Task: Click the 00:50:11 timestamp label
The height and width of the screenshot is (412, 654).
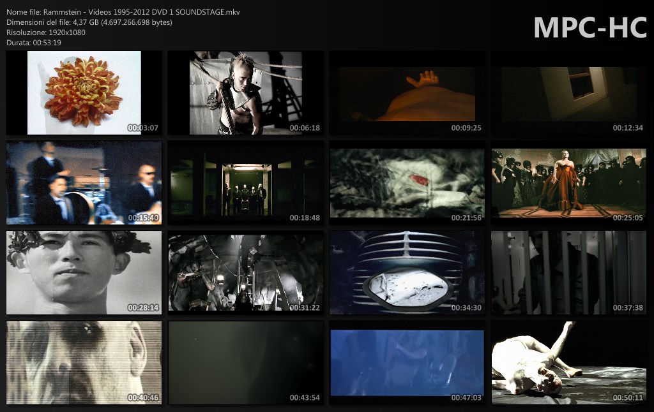Action: [628, 398]
